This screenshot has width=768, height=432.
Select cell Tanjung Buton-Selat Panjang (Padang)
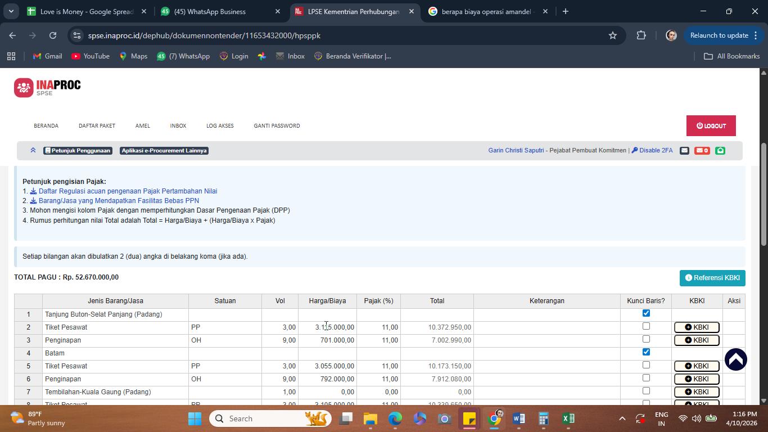[115, 314]
